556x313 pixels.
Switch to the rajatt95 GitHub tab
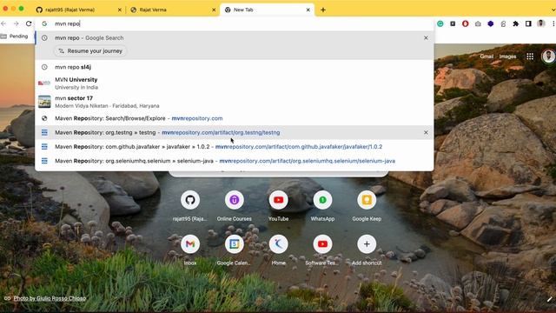pyautogui.click(x=79, y=10)
